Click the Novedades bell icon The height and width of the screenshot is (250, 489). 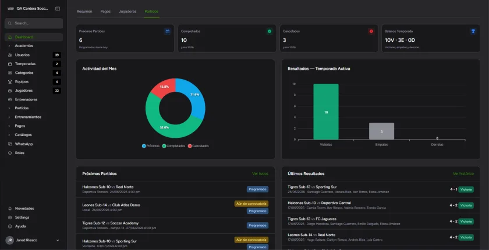[10, 209]
